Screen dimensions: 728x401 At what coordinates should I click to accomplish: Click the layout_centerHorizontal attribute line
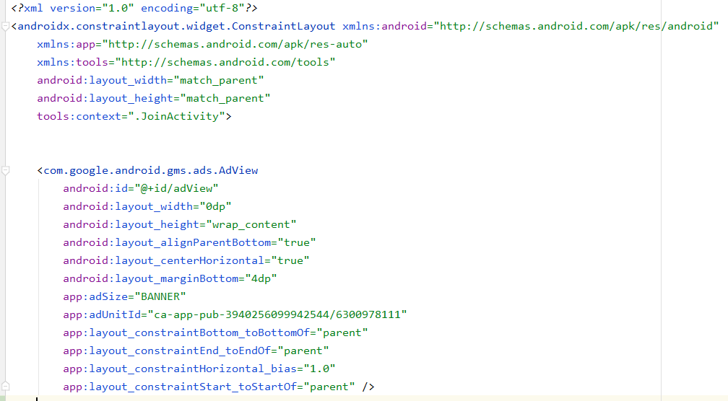pos(186,261)
